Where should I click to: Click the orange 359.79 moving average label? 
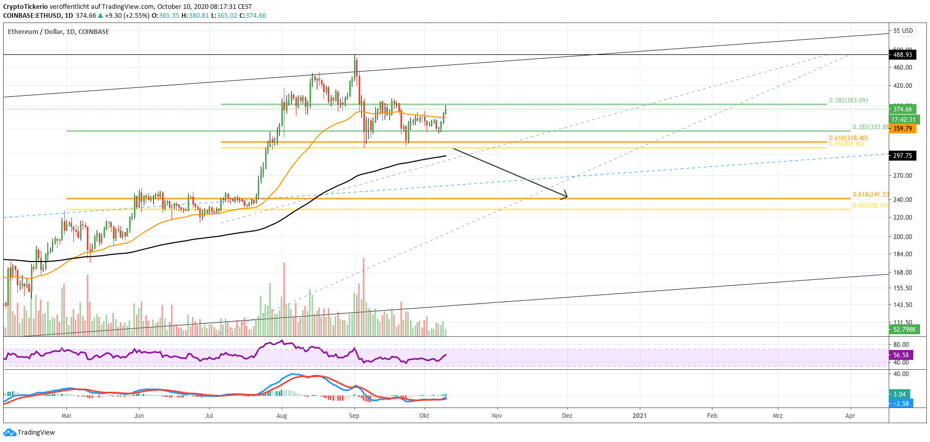(902, 129)
